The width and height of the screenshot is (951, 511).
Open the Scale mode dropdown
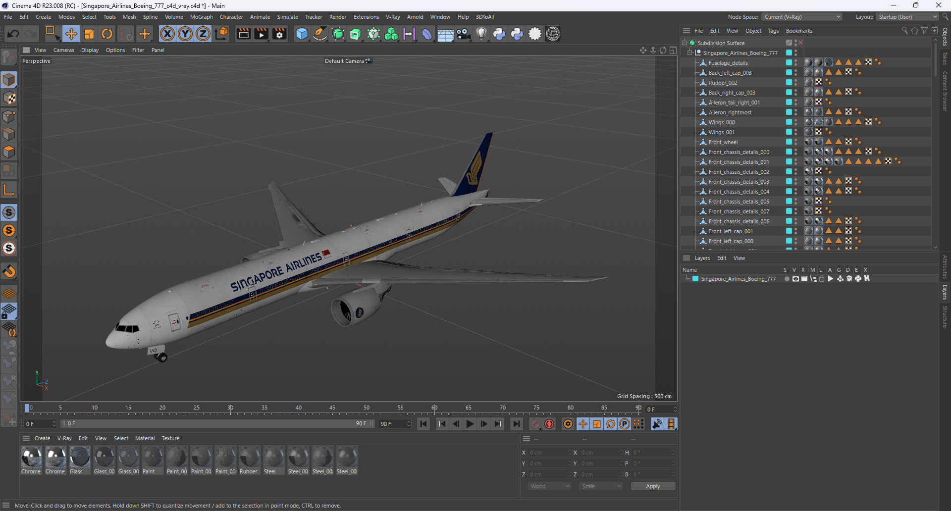point(600,486)
